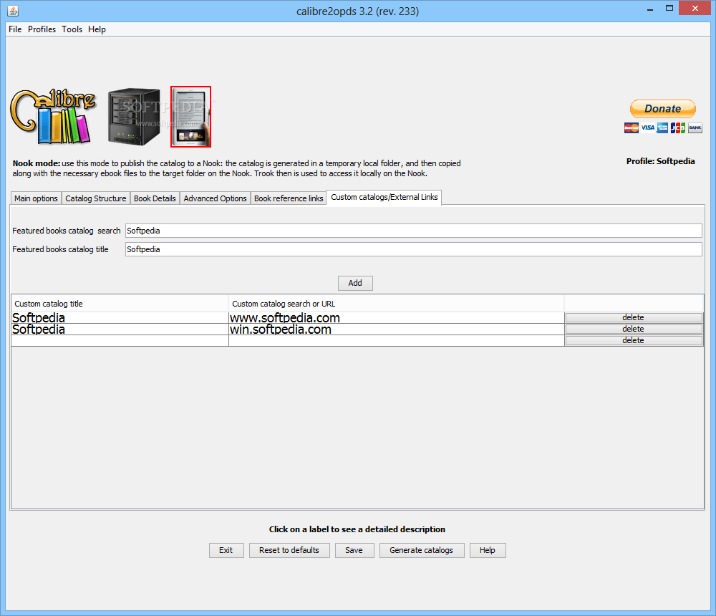This screenshot has width=716, height=616.
Task: Switch to the Main options tab
Action: [x=36, y=198]
